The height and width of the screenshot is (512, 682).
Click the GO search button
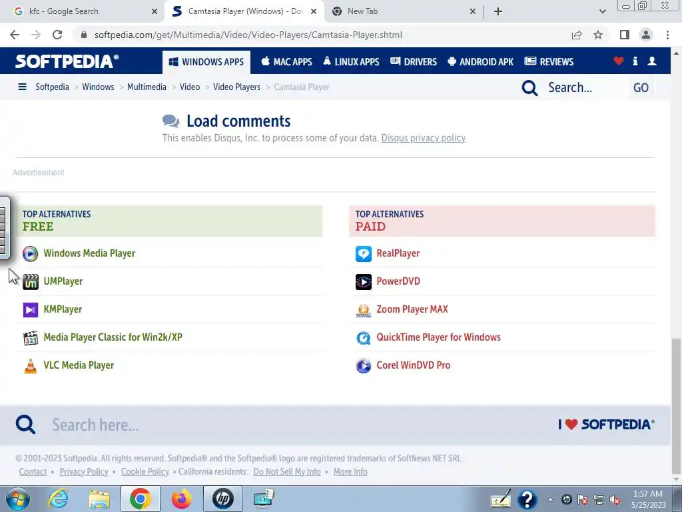tap(641, 87)
